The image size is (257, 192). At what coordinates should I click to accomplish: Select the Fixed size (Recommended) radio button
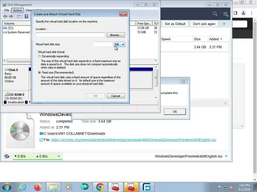39,72
